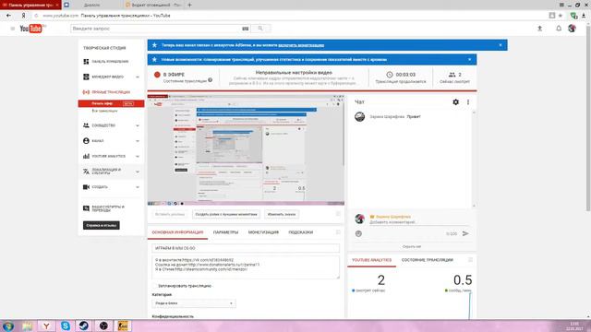Tick the 'Запланировать трансляцию' checkbox
The height and width of the screenshot is (332, 591).
[x=154, y=286]
